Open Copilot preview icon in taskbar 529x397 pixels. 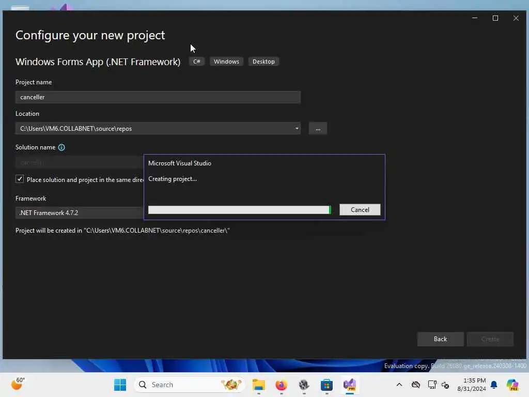(512, 385)
